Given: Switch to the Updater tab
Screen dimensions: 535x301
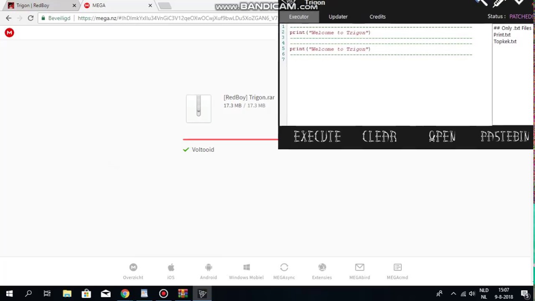Looking at the screenshot, I should 338,17.
